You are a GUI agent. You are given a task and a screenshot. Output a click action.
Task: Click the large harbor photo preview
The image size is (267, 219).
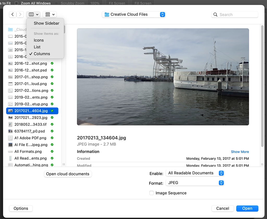(163, 77)
